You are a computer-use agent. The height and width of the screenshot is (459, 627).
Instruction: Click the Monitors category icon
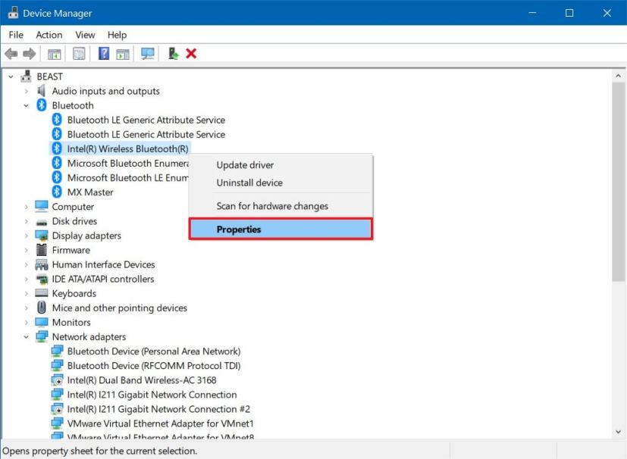tap(42, 322)
